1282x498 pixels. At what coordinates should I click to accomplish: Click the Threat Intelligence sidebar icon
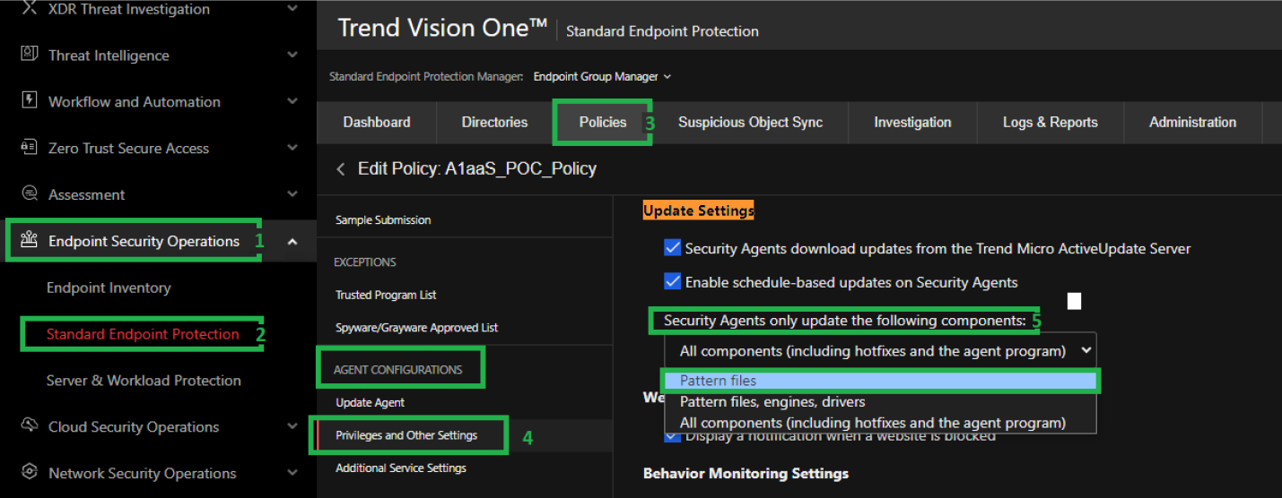pyautogui.click(x=29, y=55)
